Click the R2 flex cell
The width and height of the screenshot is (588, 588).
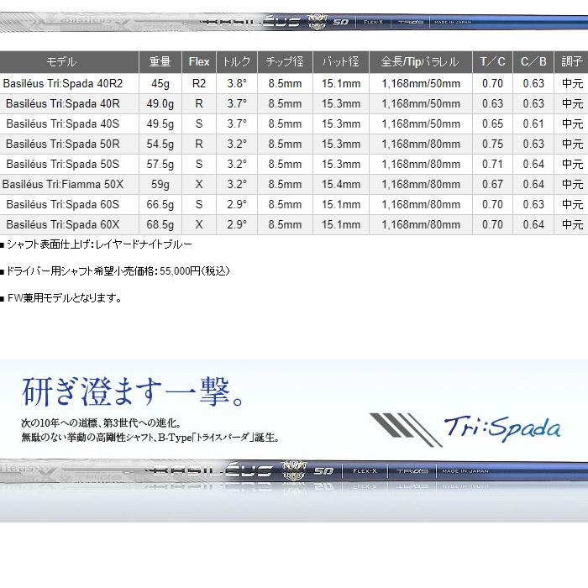[199, 84]
